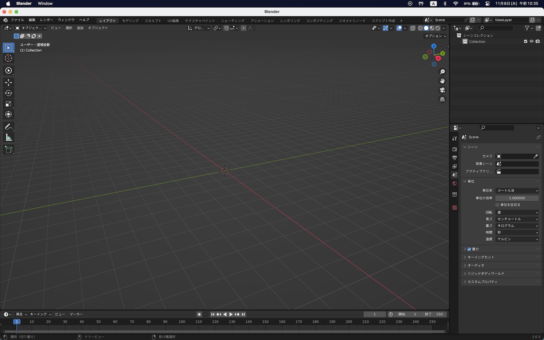Toggle camera view in viewport
The image size is (544, 340).
tap(442, 90)
